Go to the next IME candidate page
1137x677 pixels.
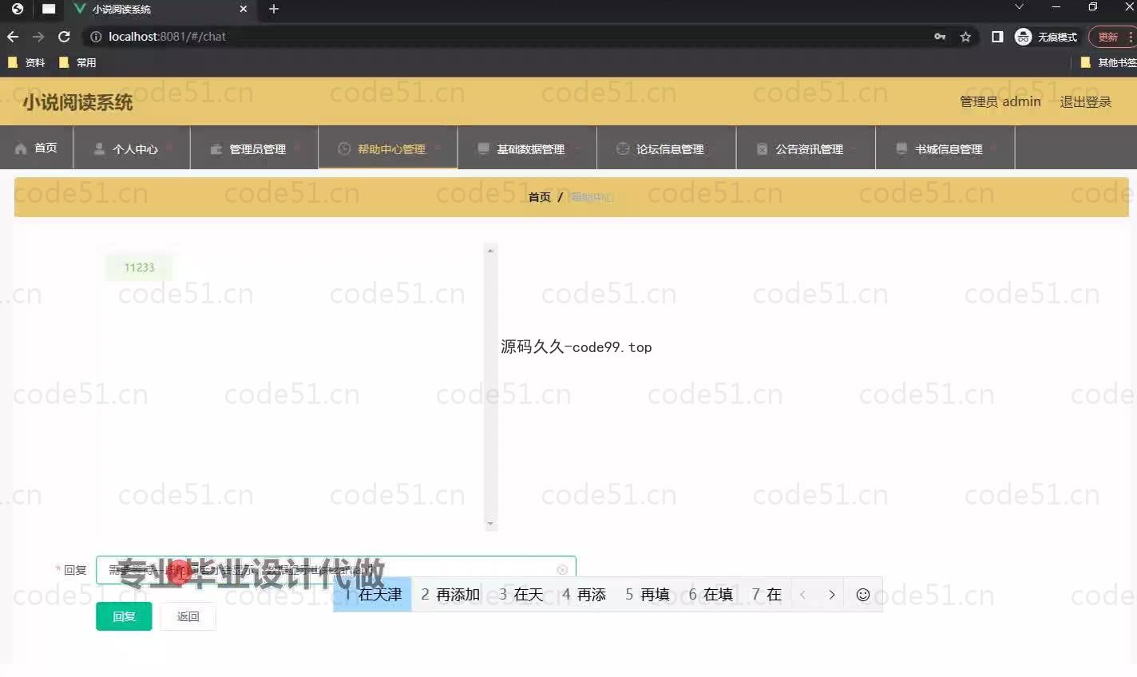[x=831, y=595]
